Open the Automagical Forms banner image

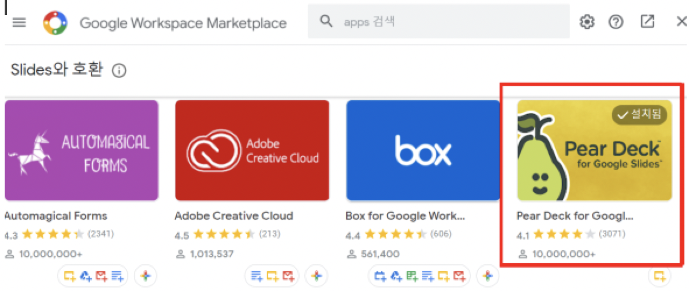point(81,151)
